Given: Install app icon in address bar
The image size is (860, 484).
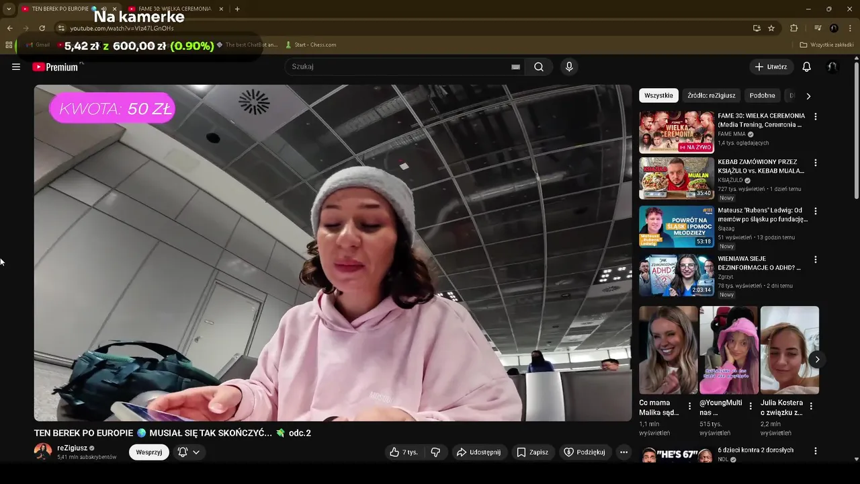Looking at the screenshot, I should 757,28.
